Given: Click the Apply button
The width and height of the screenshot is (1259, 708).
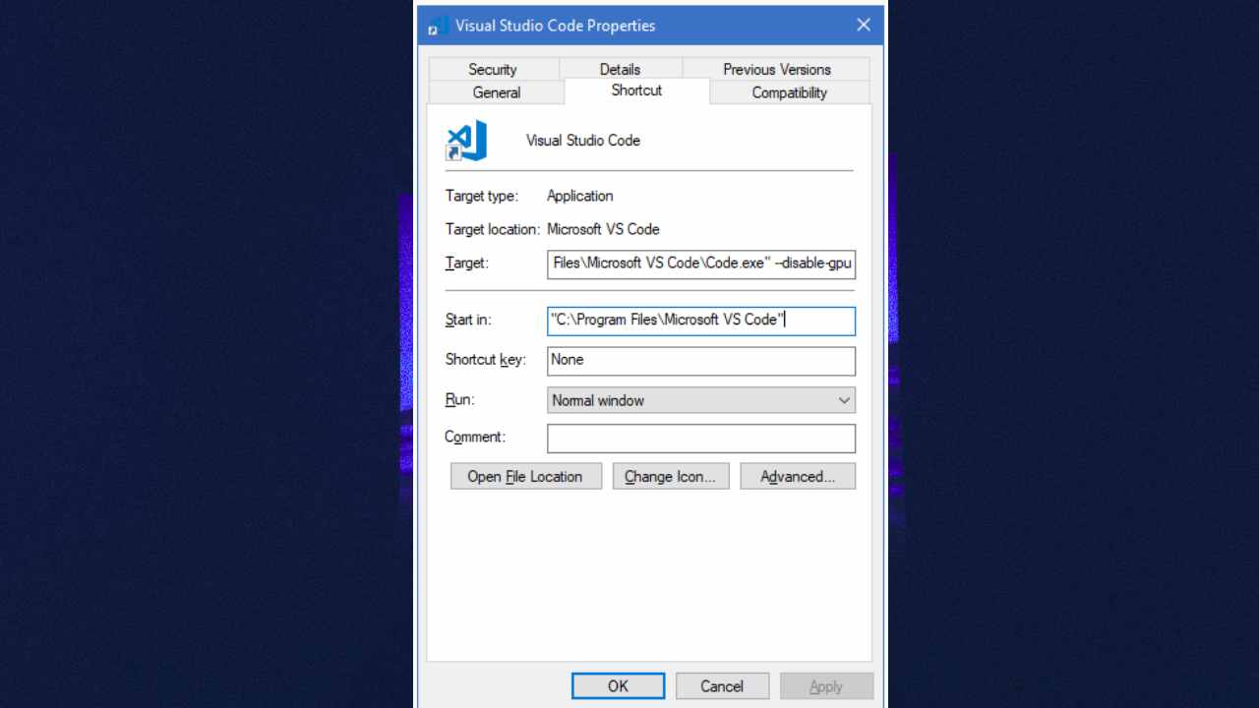Looking at the screenshot, I should pos(826,685).
